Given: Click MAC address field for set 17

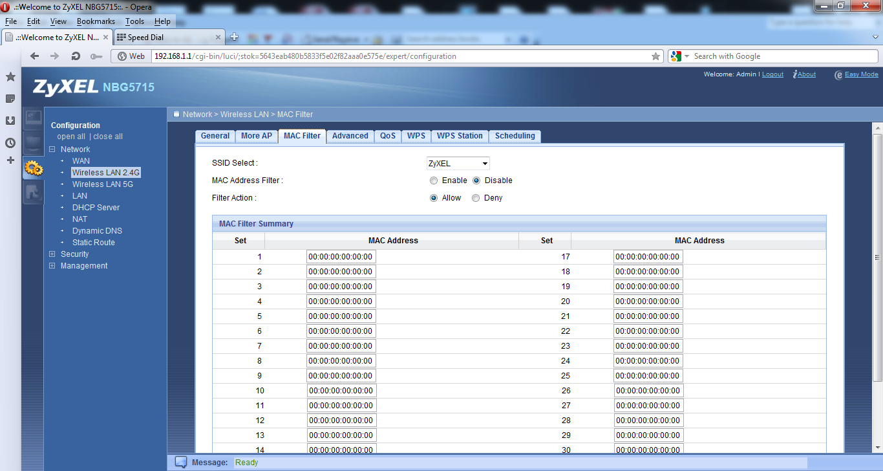Looking at the screenshot, I should [x=648, y=257].
